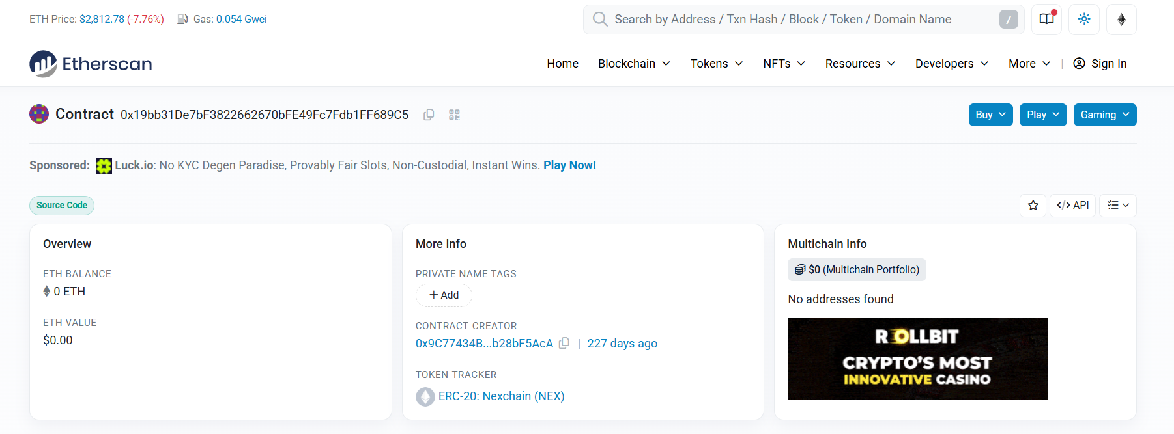Expand the Resources menu
Image resolution: width=1174 pixels, height=434 pixels.
coord(860,64)
